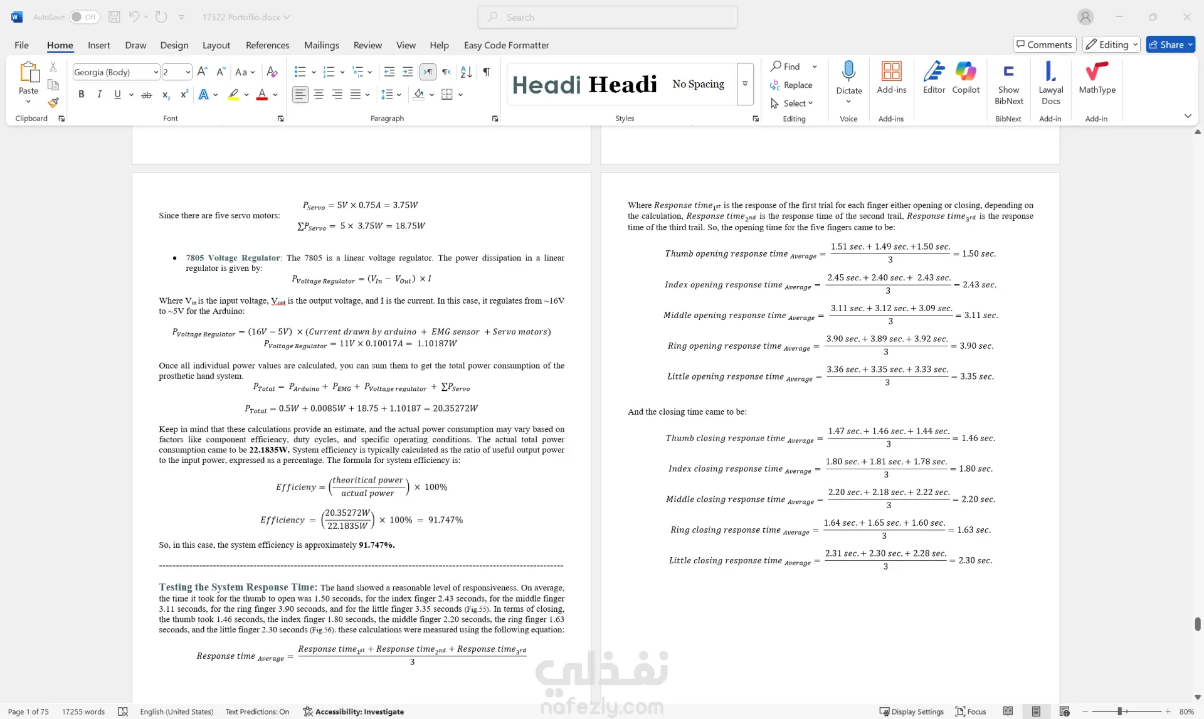The width and height of the screenshot is (1204, 719).
Task: Toggle Bold formatting
Action: point(81,95)
